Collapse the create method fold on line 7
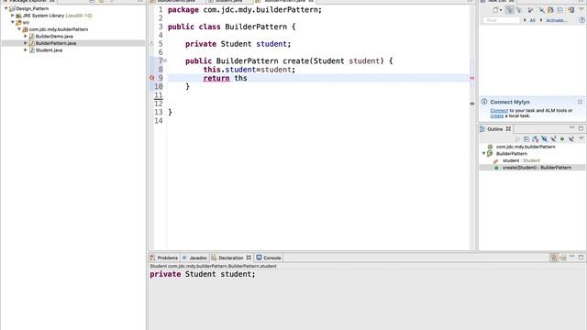Screen dimensions: 587x330 pos(165,60)
